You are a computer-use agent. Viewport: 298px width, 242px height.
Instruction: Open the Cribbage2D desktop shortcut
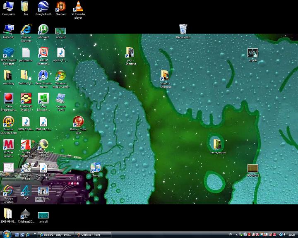pyautogui.click(x=26, y=214)
